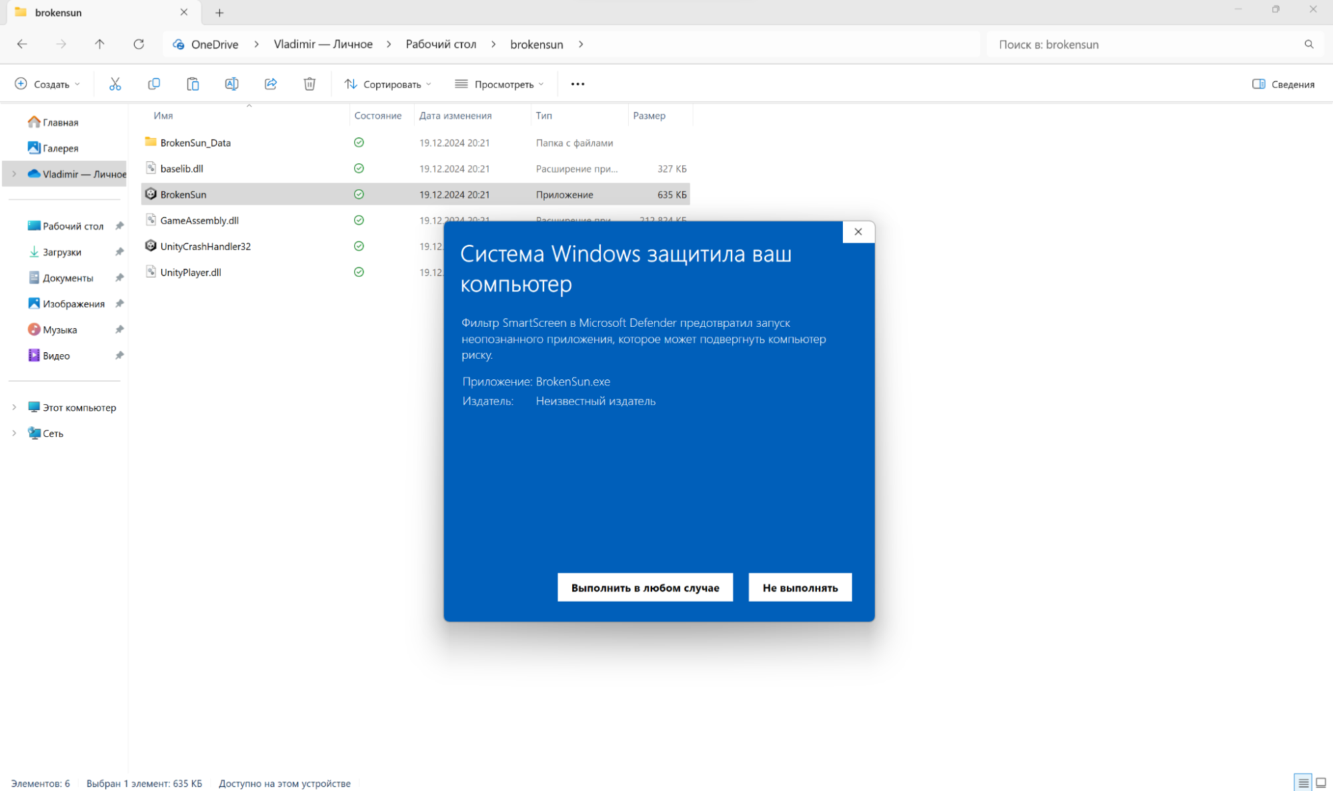
Task: Click Vladimir — Личное breadcrumb segment
Action: pos(323,44)
